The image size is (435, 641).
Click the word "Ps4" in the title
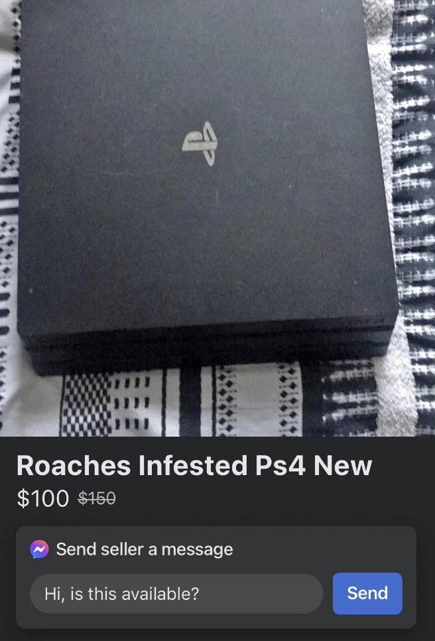(x=280, y=466)
